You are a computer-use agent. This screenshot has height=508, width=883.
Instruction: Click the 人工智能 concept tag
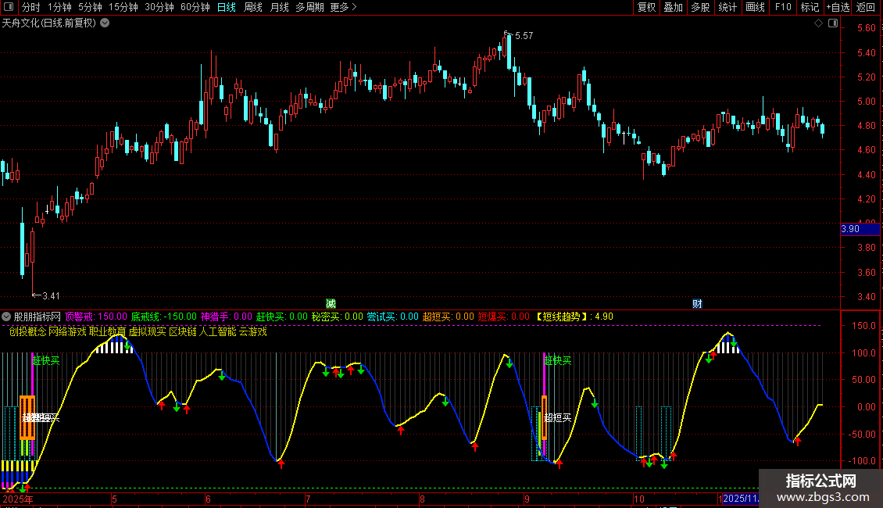coord(217,331)
